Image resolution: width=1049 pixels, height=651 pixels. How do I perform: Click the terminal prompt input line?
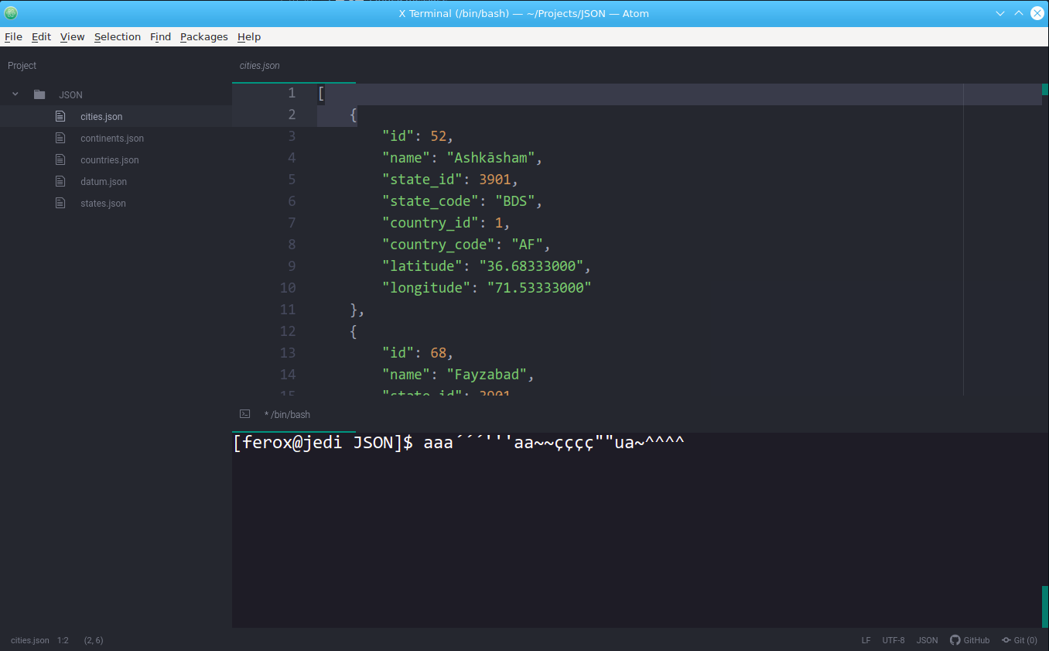(460, 444)
